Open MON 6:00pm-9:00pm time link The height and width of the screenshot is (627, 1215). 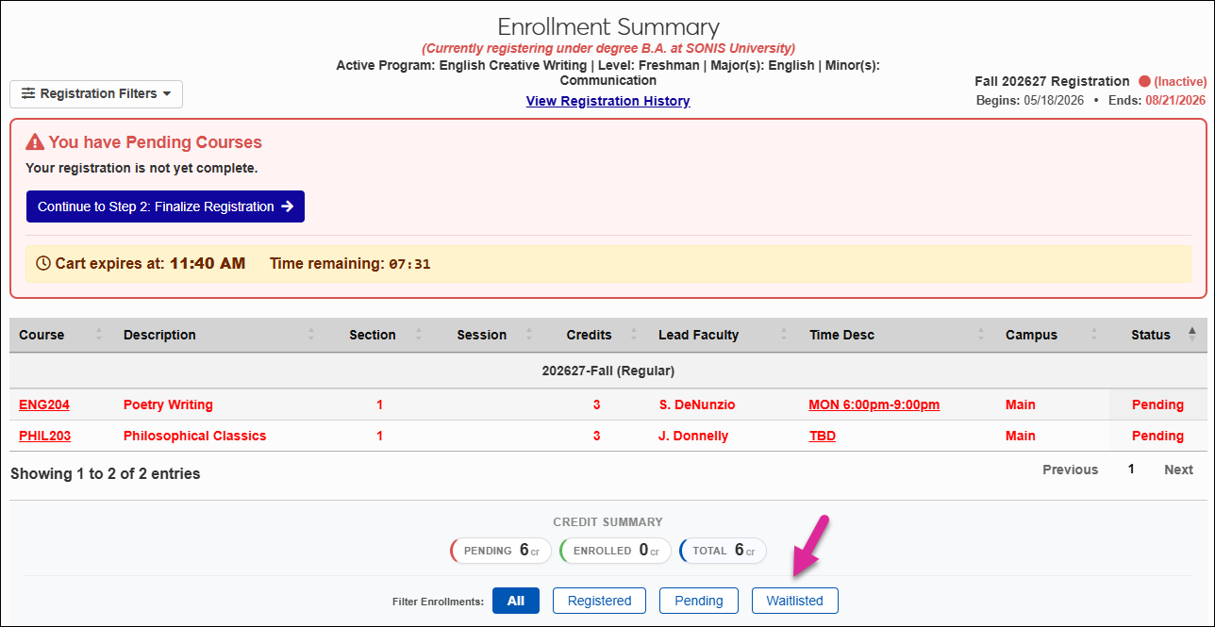tap(874, 404)
